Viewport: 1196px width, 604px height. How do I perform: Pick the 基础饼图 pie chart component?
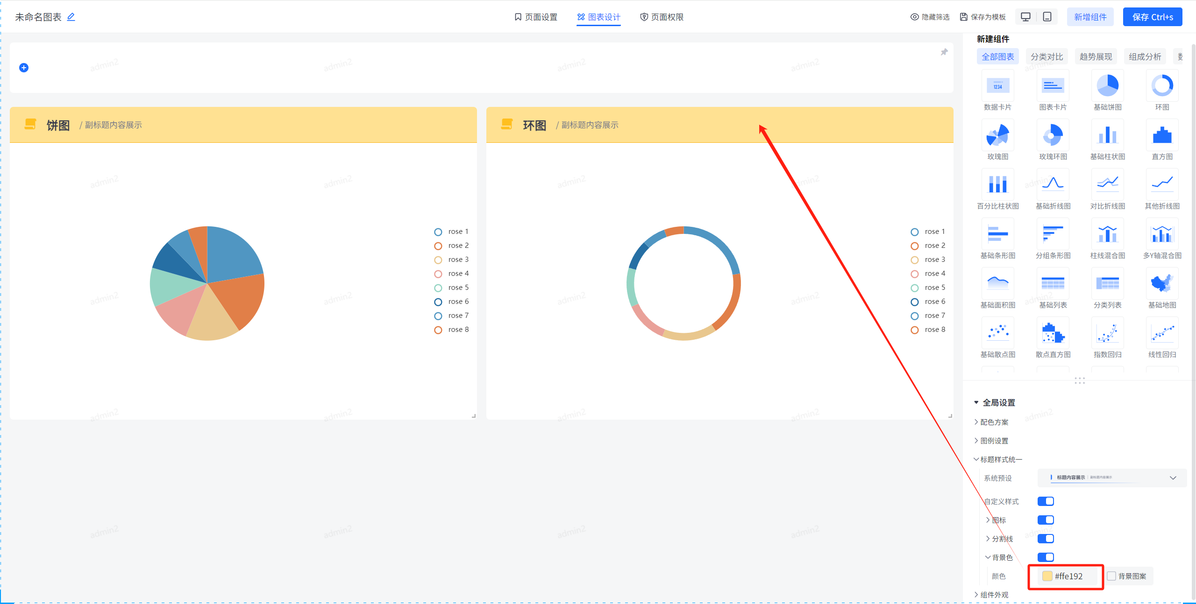(x=1107, y=86)
